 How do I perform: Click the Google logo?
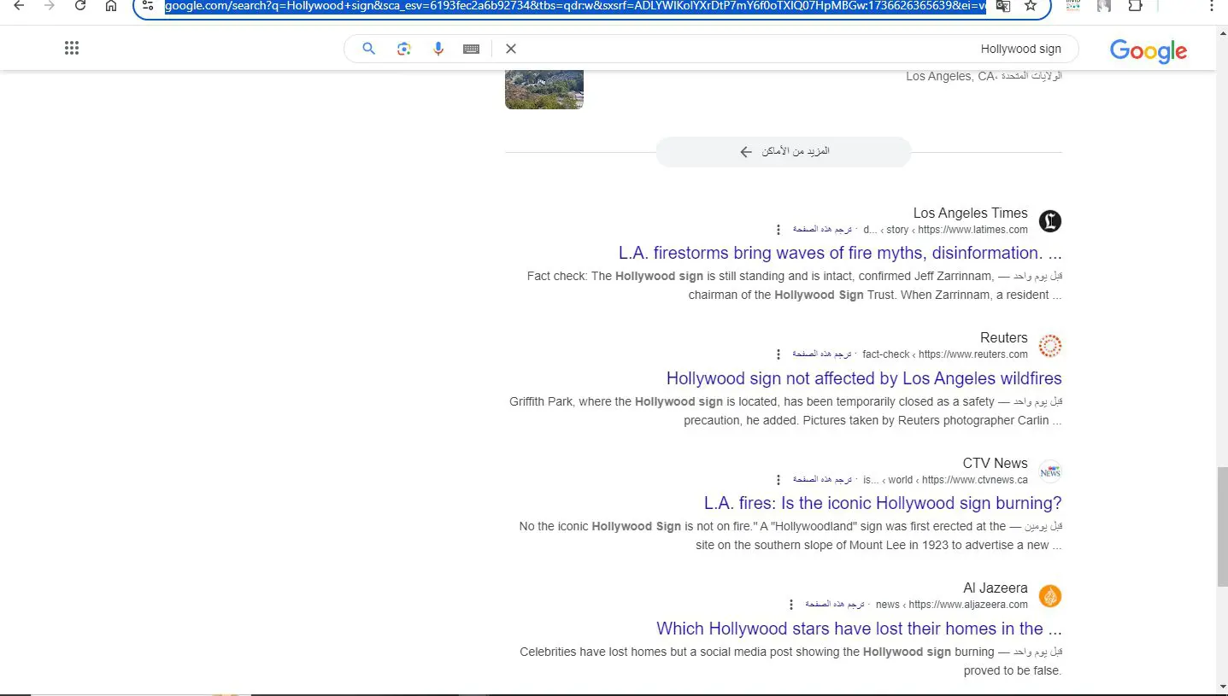1149,51
